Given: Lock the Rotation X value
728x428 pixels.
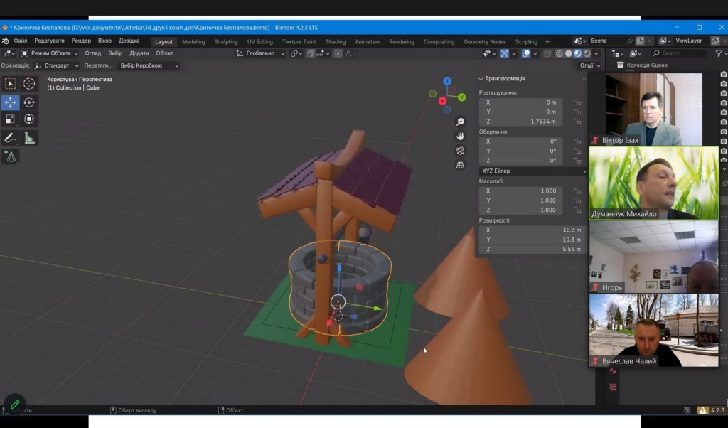Looking at the screenshot, I should pos(577,141).
